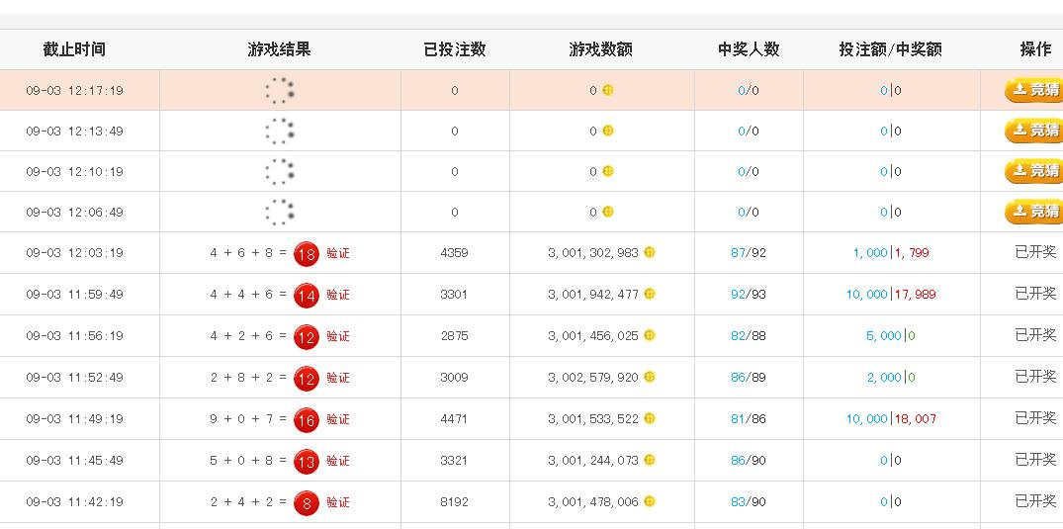1063x529 pixels.
Task: Click gold coin icon beside 3,002,579,920
Action: (x=650, y=377)
